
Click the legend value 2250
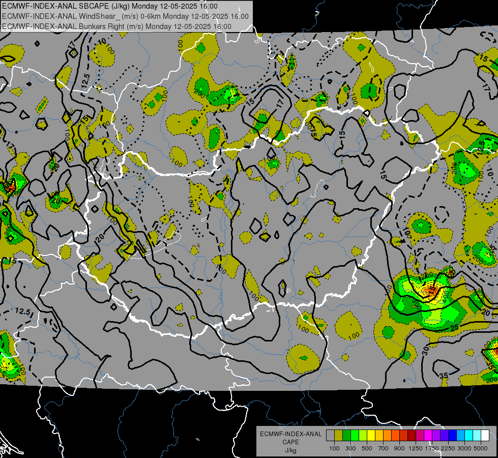[x=448, y=448]
